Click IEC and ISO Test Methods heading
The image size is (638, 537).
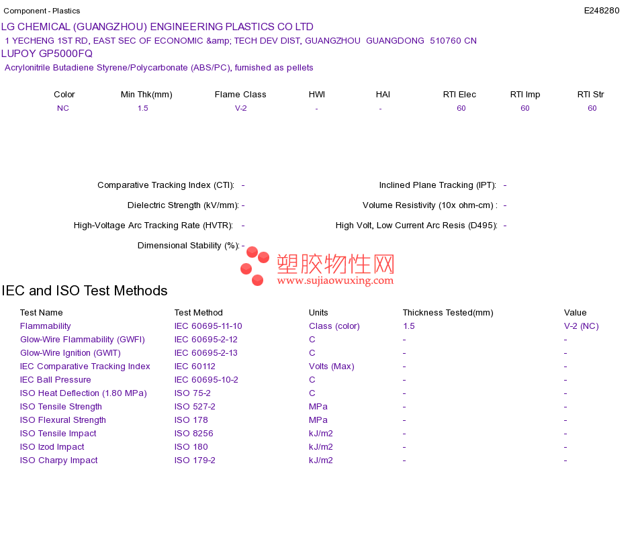tap(85, 291)
